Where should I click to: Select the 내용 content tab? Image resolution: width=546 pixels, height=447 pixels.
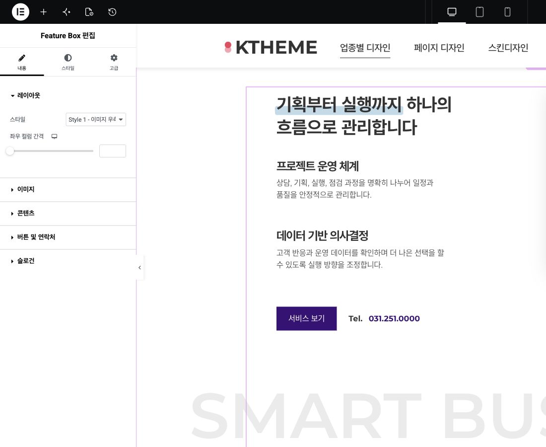[x=22, y=63]
